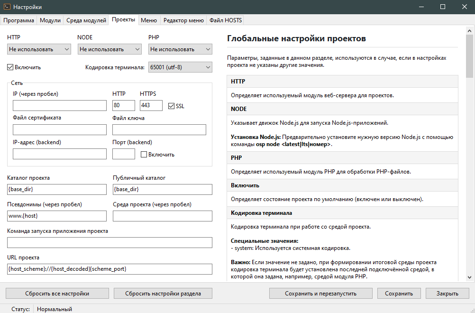This screenshot has height=313, width=475.
Task: Open the PHP module dropdown
Action: [180, 49]
